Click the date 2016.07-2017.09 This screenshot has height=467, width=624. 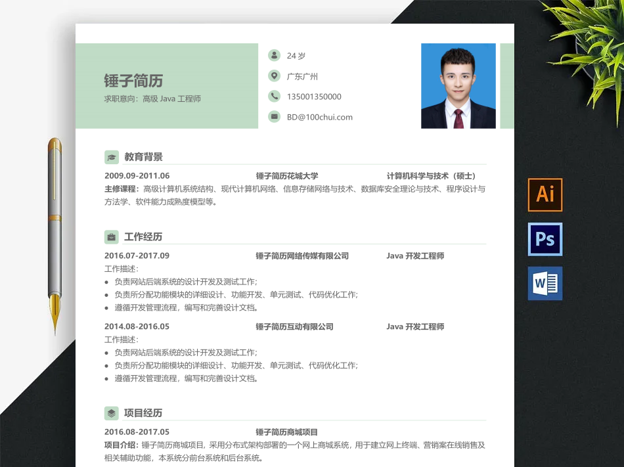pos(137,256)
